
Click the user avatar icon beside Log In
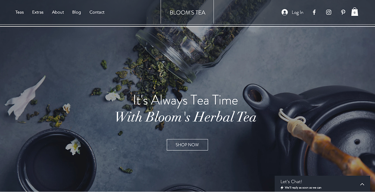tap(285, 12)
